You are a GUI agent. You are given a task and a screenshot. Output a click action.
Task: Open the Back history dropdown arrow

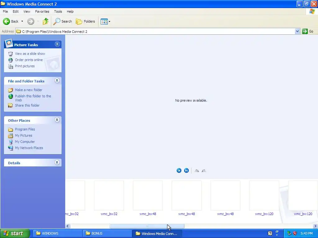coord(22,21)
